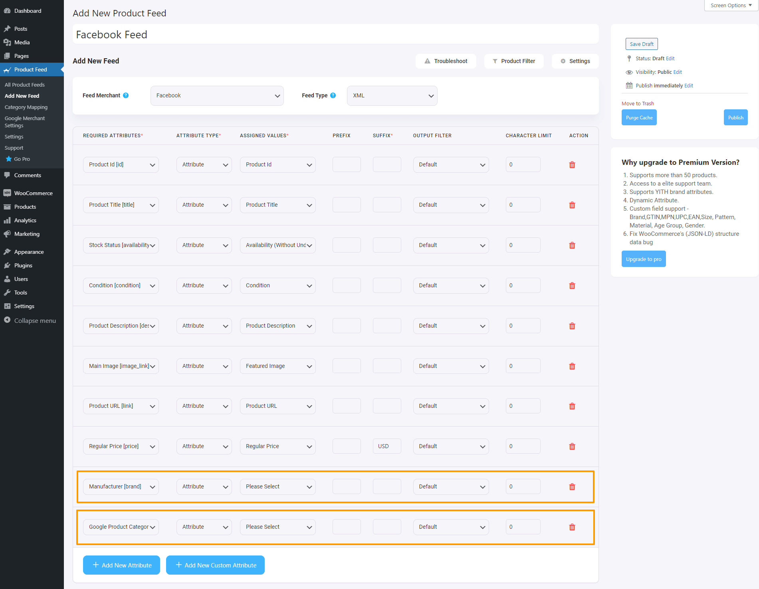
Task: Click the Troubleshoot button
Action: [x=446, y=61]
